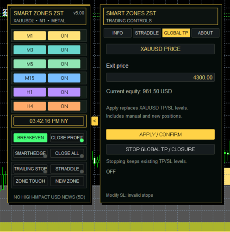Viewport: 230px width, 232px height.
Task: Click the XAUUSD PRICE mode button
Action: (160, 49)
